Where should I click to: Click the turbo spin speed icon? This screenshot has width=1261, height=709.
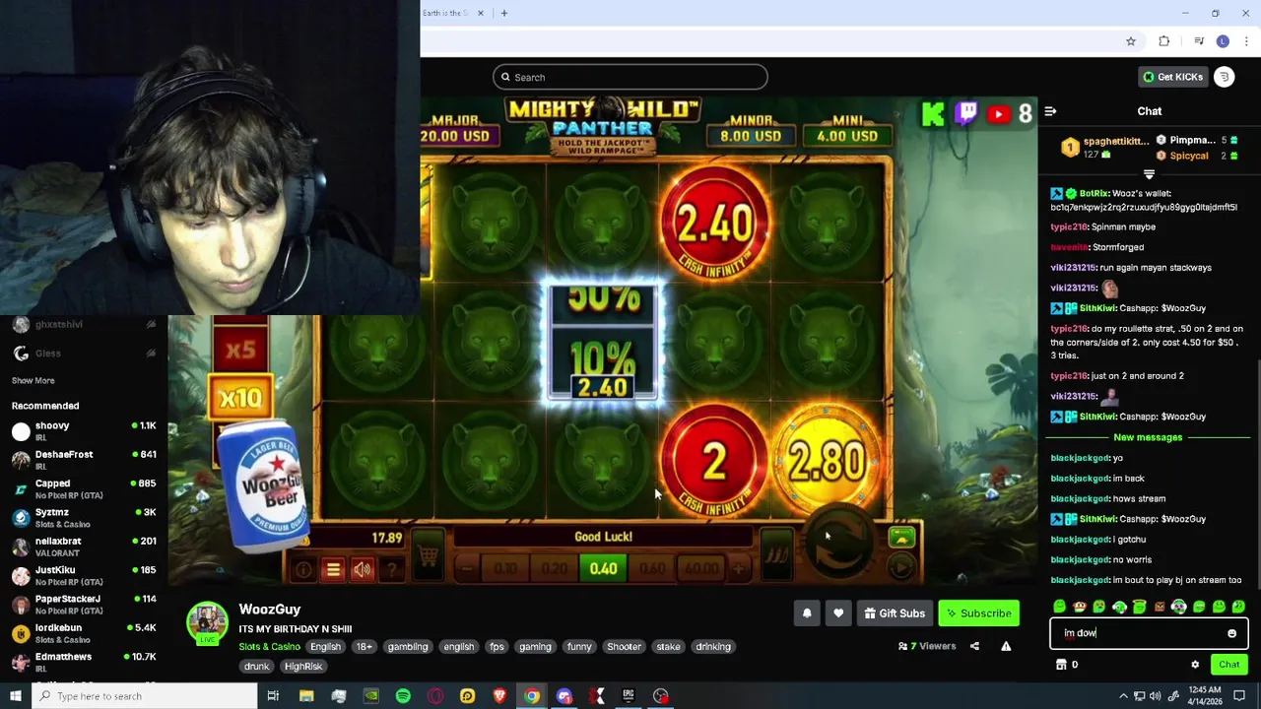776,551
